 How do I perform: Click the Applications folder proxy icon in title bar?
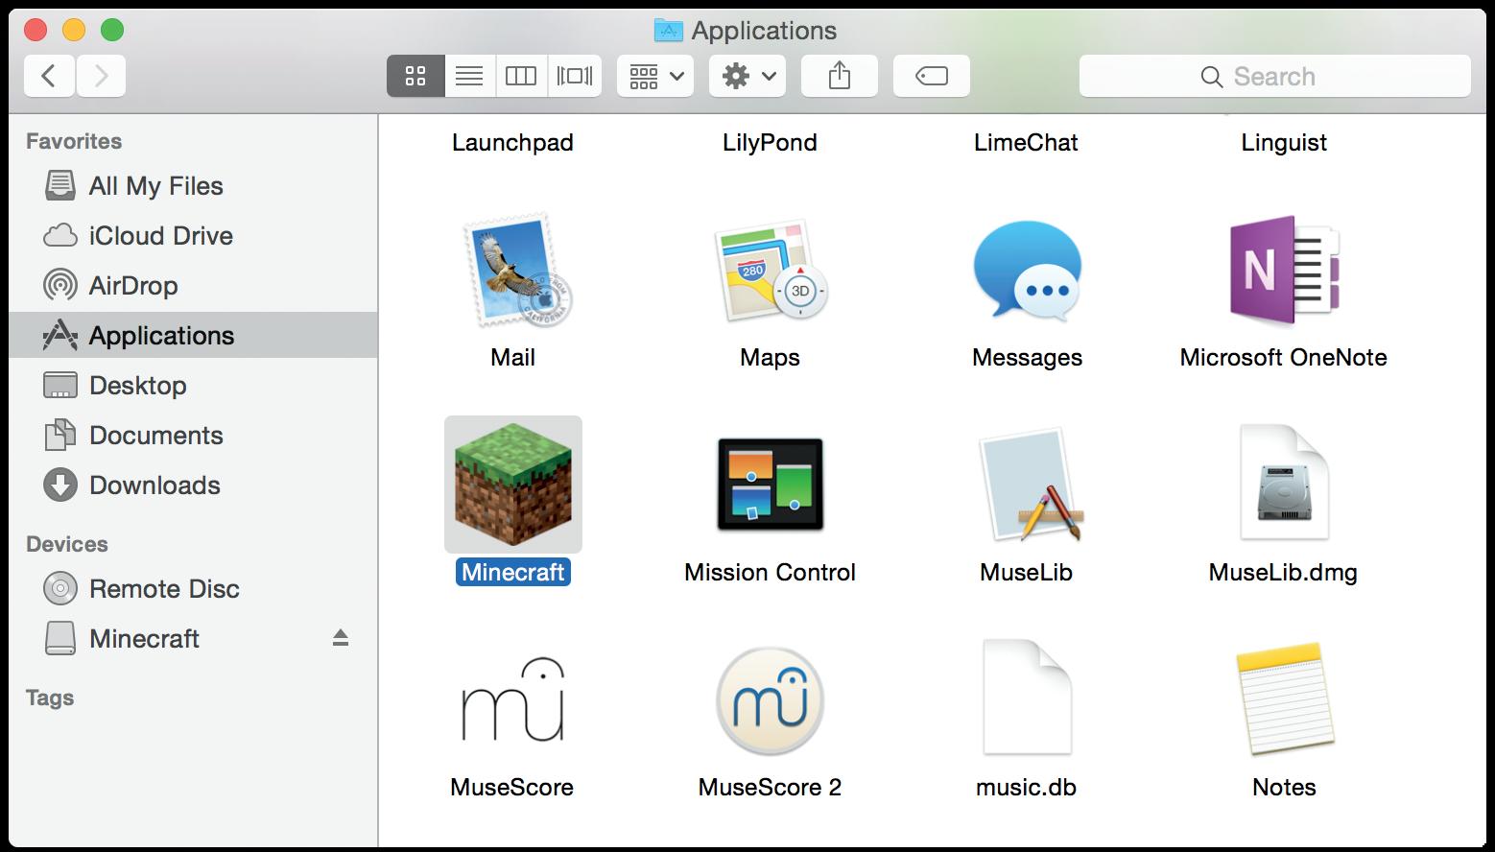coord(668,31)
